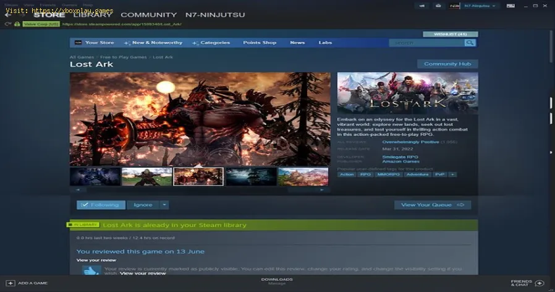The width and height of the screenshot is (555, 292).
Task: Click the store search input field
Action: click(426, 43)
